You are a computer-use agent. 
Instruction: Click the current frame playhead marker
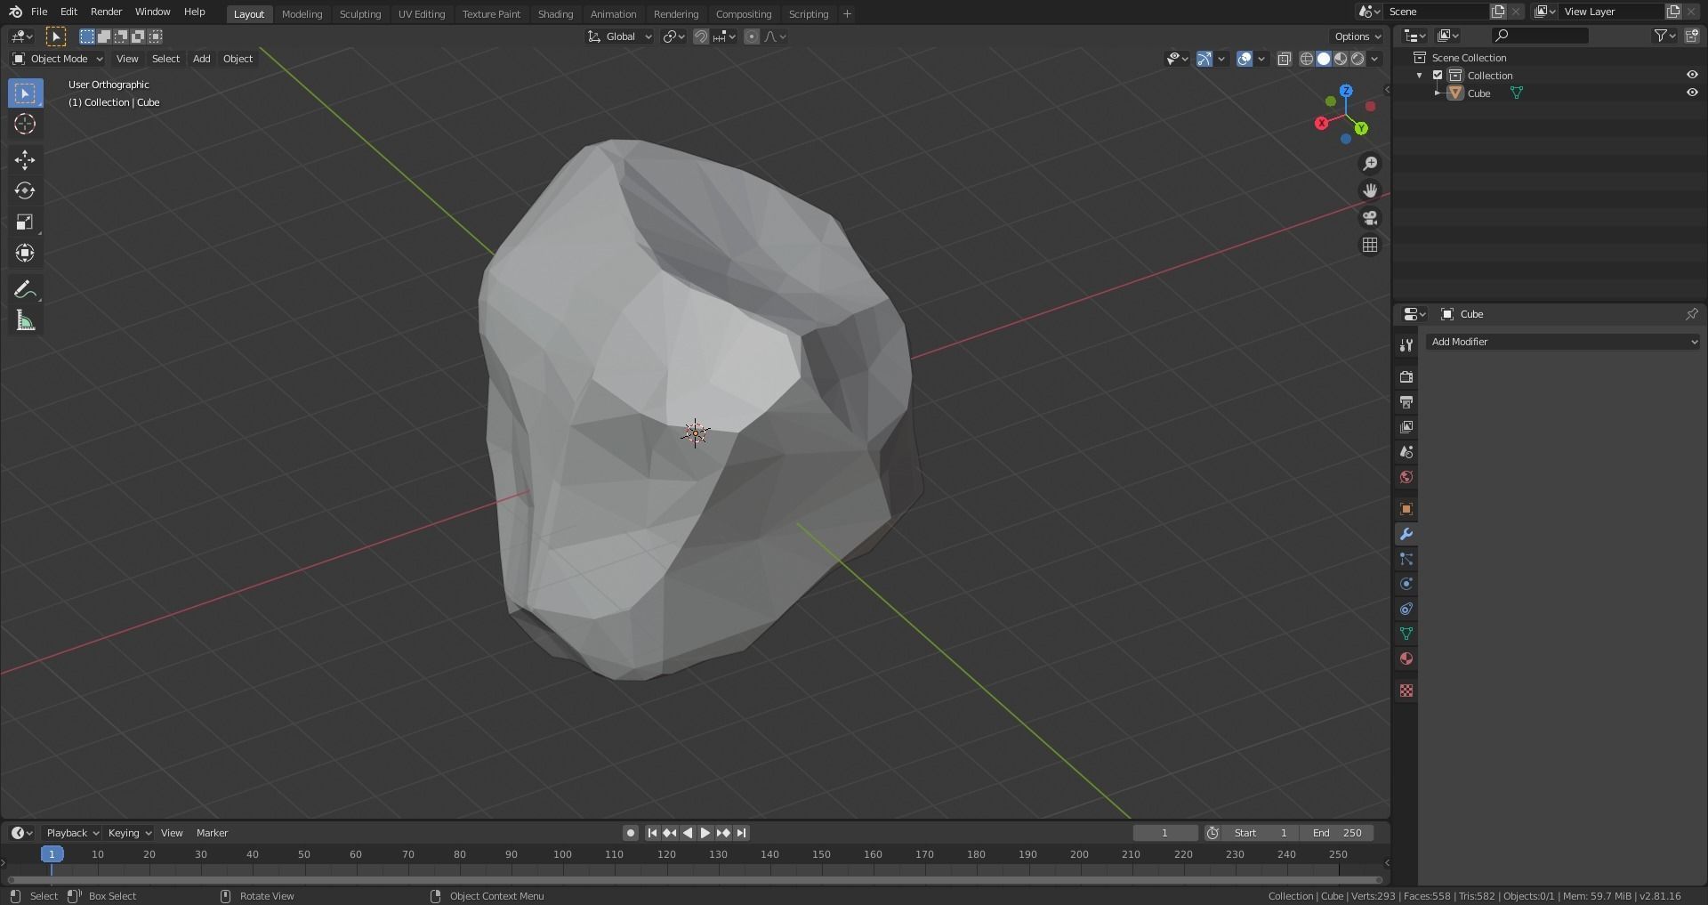pyautogui.click(x=52, y=854)
